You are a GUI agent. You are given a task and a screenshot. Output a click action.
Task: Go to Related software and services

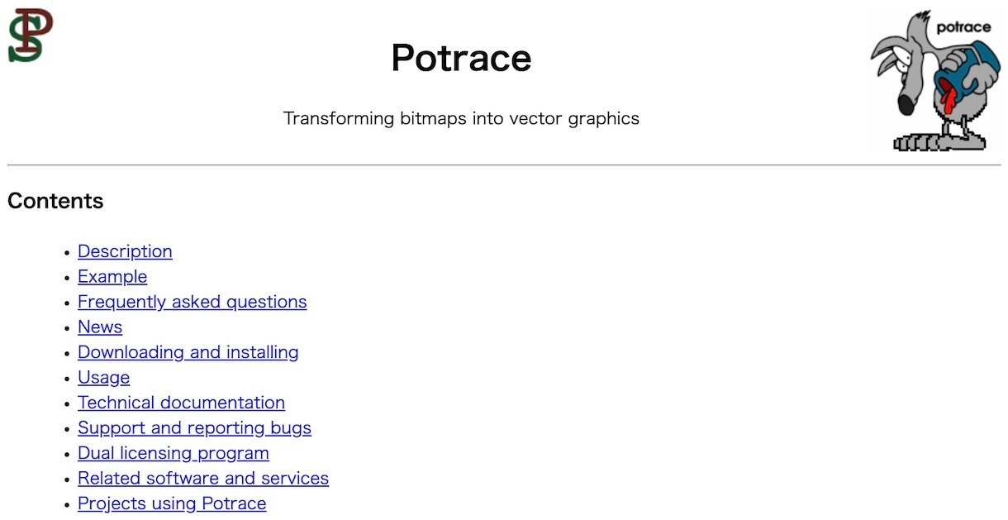coord(203,478)
